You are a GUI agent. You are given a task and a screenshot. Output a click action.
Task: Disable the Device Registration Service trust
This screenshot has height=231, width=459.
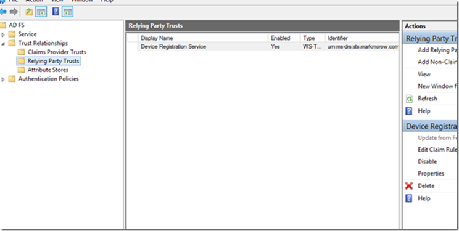pos(428,161)
